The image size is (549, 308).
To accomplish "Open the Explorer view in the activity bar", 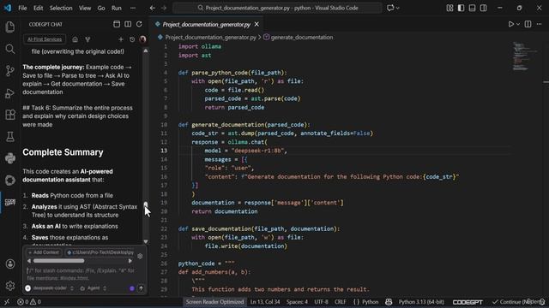I will (9, 27).
